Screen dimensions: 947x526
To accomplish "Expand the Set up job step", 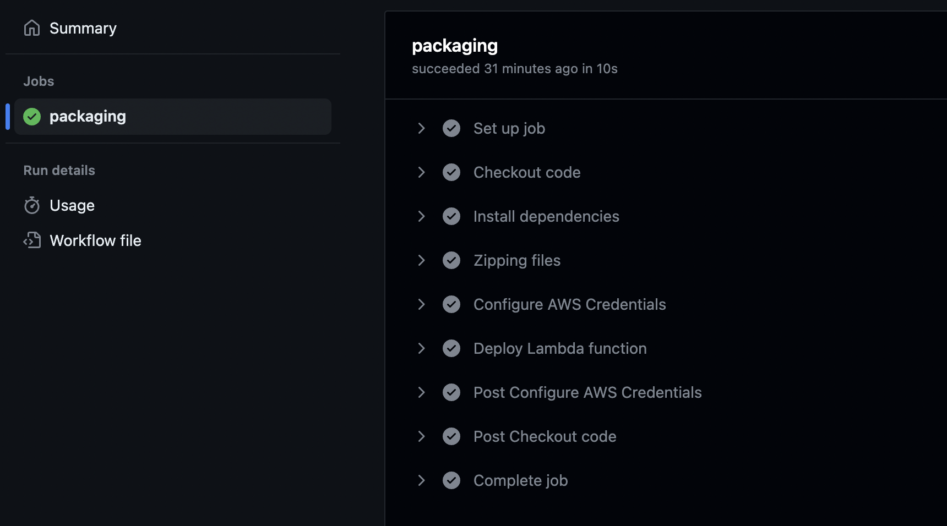I will 422,128.
